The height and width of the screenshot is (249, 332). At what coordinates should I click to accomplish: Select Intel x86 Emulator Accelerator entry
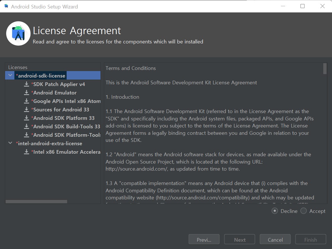pos(66,152)
